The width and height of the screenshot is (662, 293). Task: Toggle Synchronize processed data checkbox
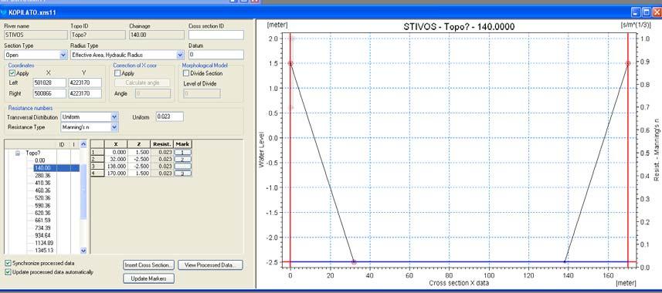tap(8, 263)
